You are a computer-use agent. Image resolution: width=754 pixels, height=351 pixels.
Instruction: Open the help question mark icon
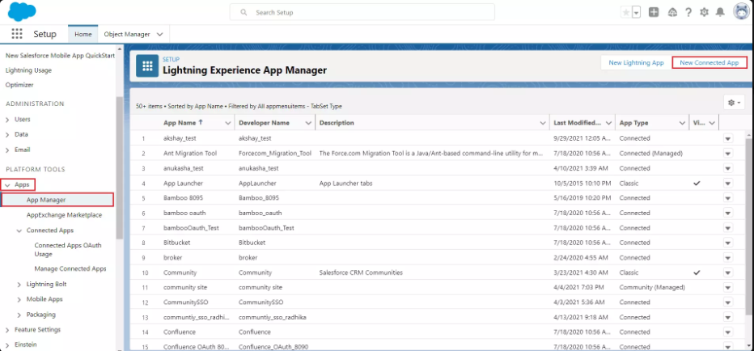pyautogui.click(x=688, y=12)
